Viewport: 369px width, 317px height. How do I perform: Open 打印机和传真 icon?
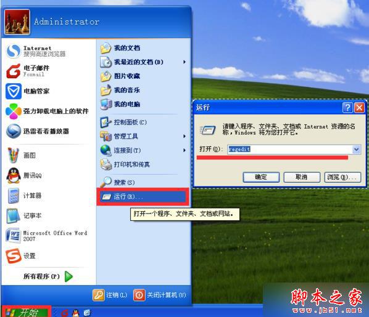coord(106,164)
